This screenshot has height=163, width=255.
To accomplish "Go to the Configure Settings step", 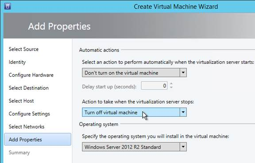I will [29, 114].
